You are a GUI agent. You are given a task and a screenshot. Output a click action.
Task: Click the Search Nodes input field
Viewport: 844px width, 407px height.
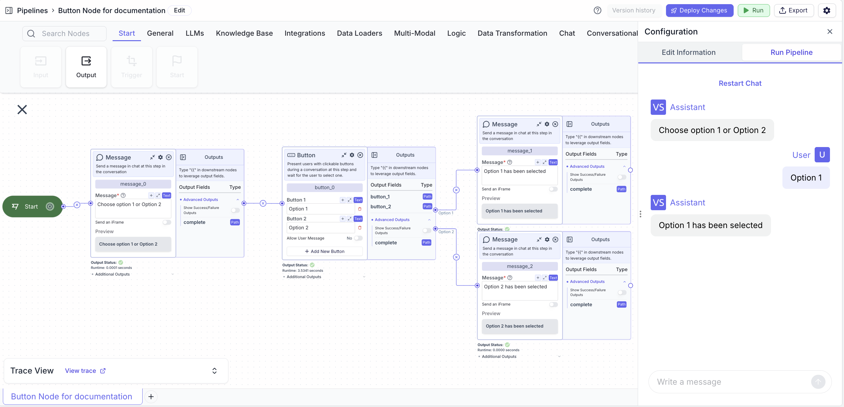[65, 33]
